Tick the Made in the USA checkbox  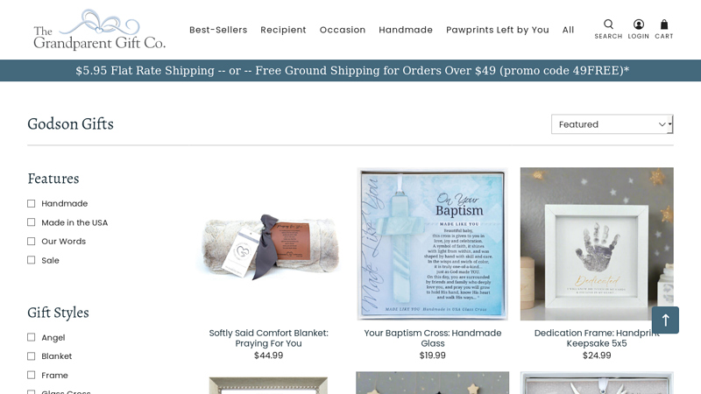[x=31, y=222]
